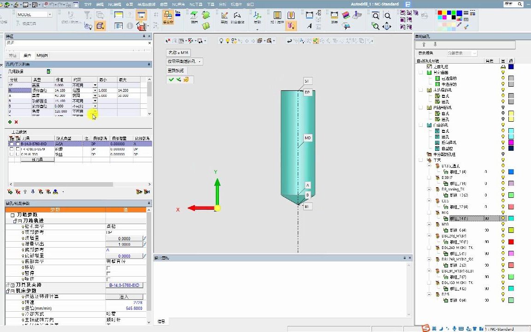Image resolution: width=531 pixels, height=332 pixels.
Task: Open the NC工具 menu
Action: (x=197, y=4)
